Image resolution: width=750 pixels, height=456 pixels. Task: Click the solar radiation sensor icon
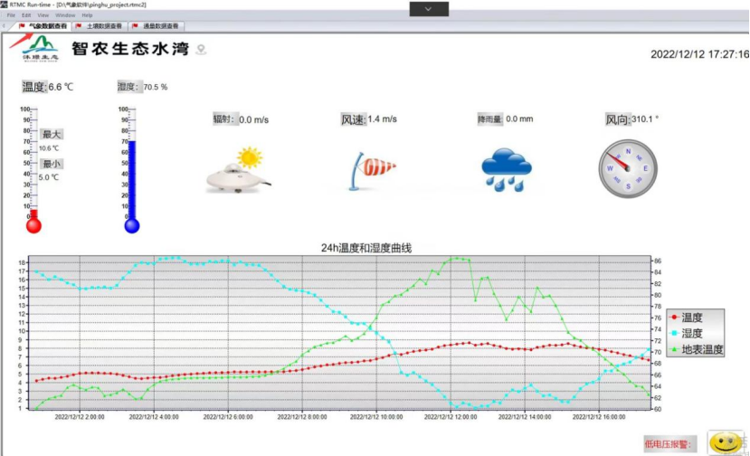tap(235, 169)
